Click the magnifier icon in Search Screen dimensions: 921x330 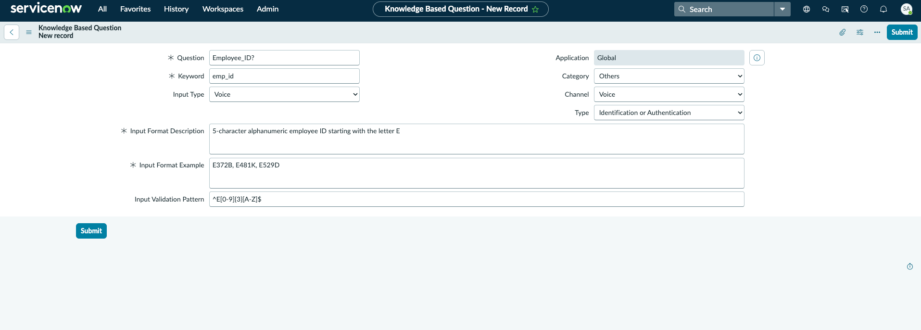682,9
